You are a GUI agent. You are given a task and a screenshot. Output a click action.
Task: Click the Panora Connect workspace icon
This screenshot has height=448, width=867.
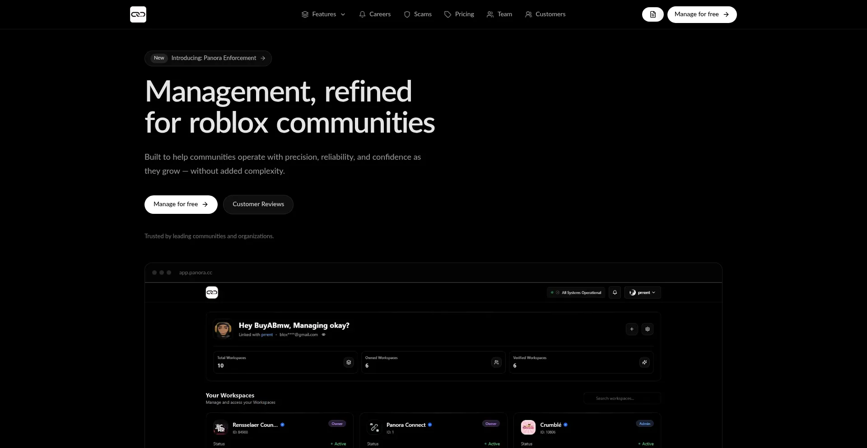coord(374,427)
